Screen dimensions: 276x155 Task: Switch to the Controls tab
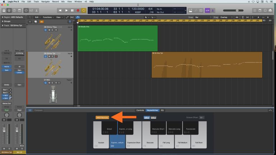pos(140,110)
